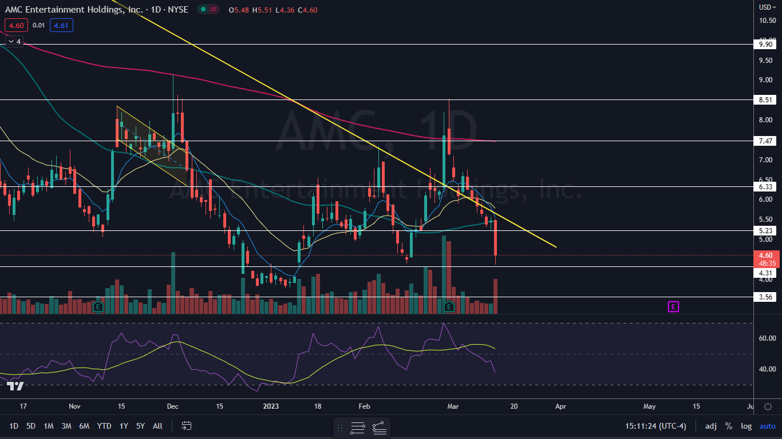
Task: Grab the floating toolbar drag handle
Action: tap(340, 427)
